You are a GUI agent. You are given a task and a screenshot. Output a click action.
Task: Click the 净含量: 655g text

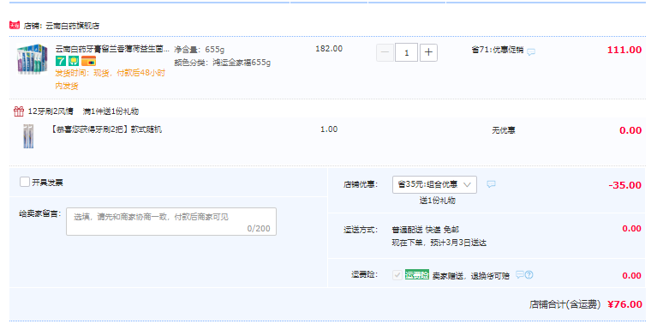[200, 50]
